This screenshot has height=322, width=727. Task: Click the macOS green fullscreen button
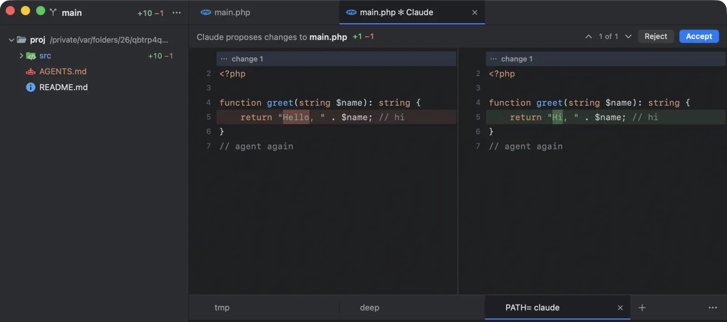pyautogui.click(x=40, y=10)
